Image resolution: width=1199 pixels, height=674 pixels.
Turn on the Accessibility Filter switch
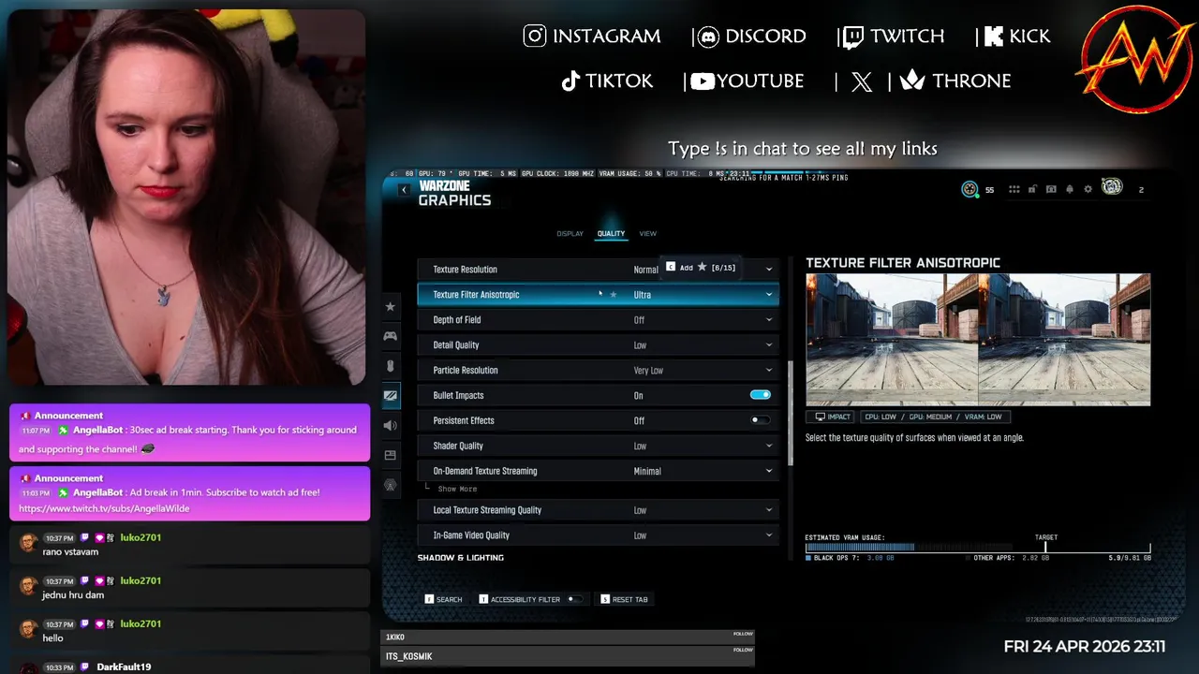[574, 599]
